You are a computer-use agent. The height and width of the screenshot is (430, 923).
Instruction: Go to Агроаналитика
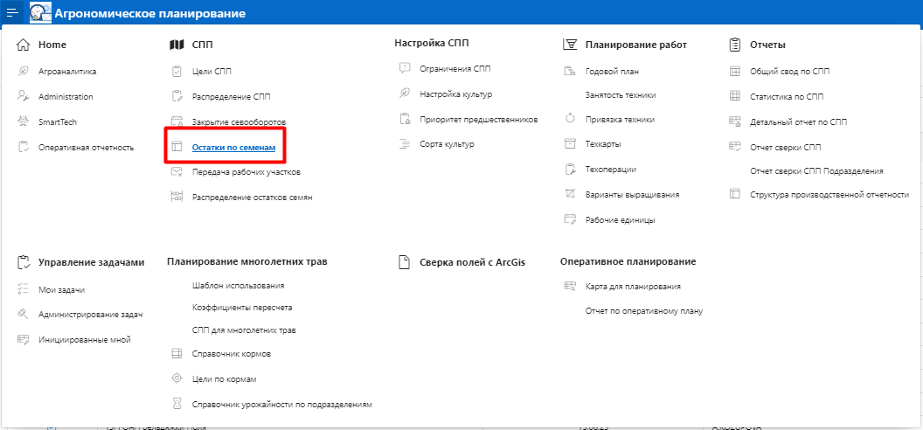coord(67,71)
